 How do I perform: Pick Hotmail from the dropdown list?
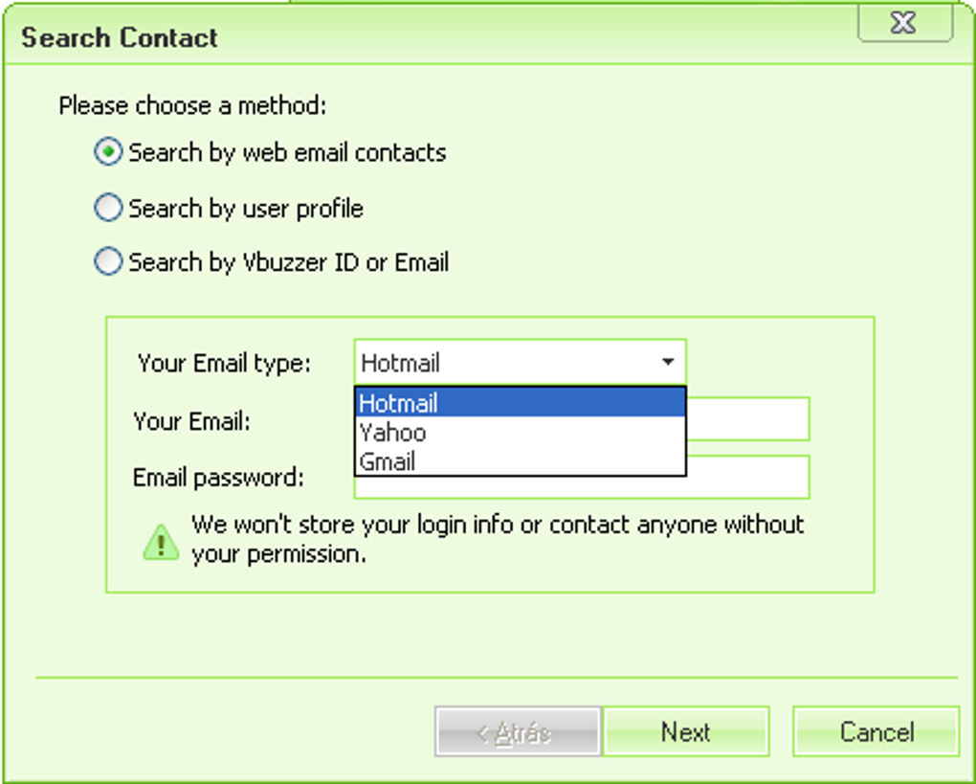tap(520, 403)
